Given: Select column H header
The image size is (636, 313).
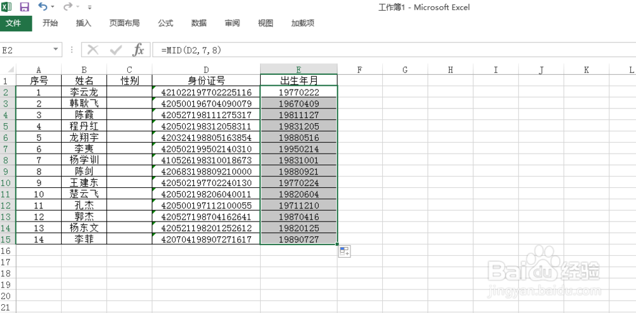Looking at the screenshot, I should [x=451, y=70].
